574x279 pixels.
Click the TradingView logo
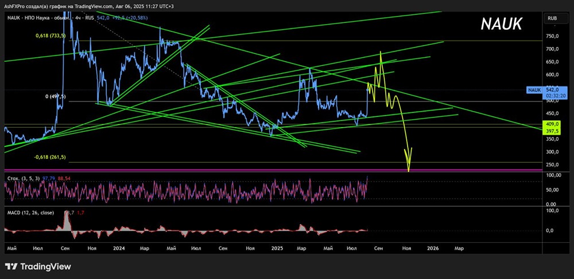(38, 266)
